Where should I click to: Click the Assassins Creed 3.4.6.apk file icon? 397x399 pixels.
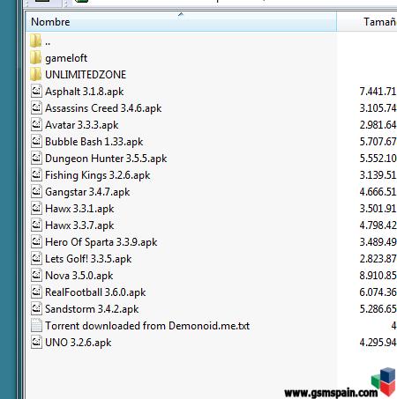[36, 107]
